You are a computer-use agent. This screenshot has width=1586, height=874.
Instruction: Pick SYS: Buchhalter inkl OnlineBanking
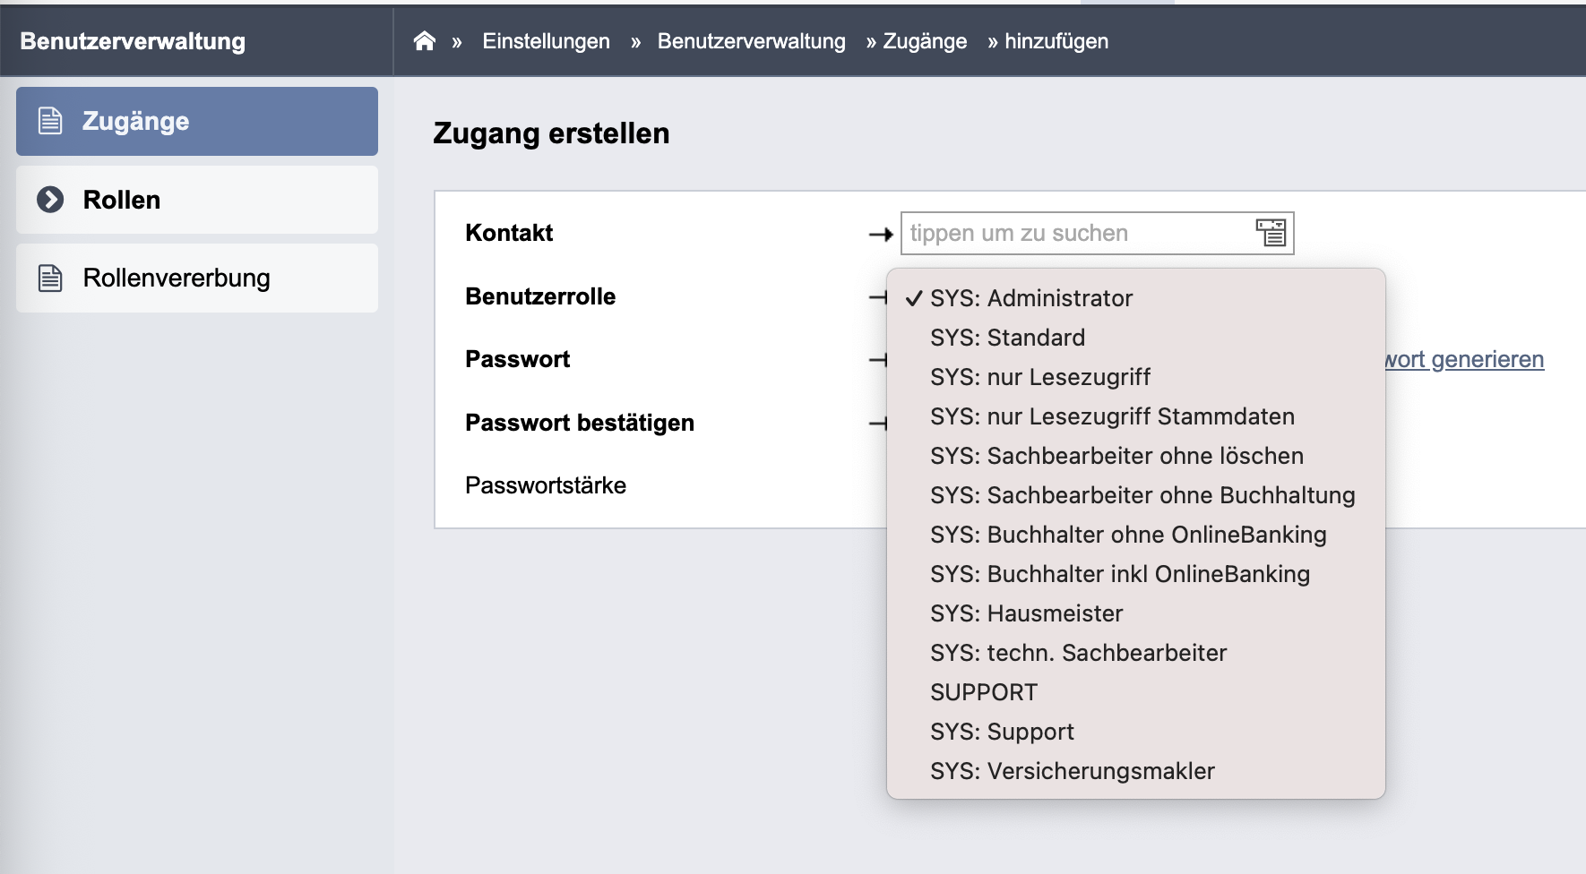[x=1136, y=574]
